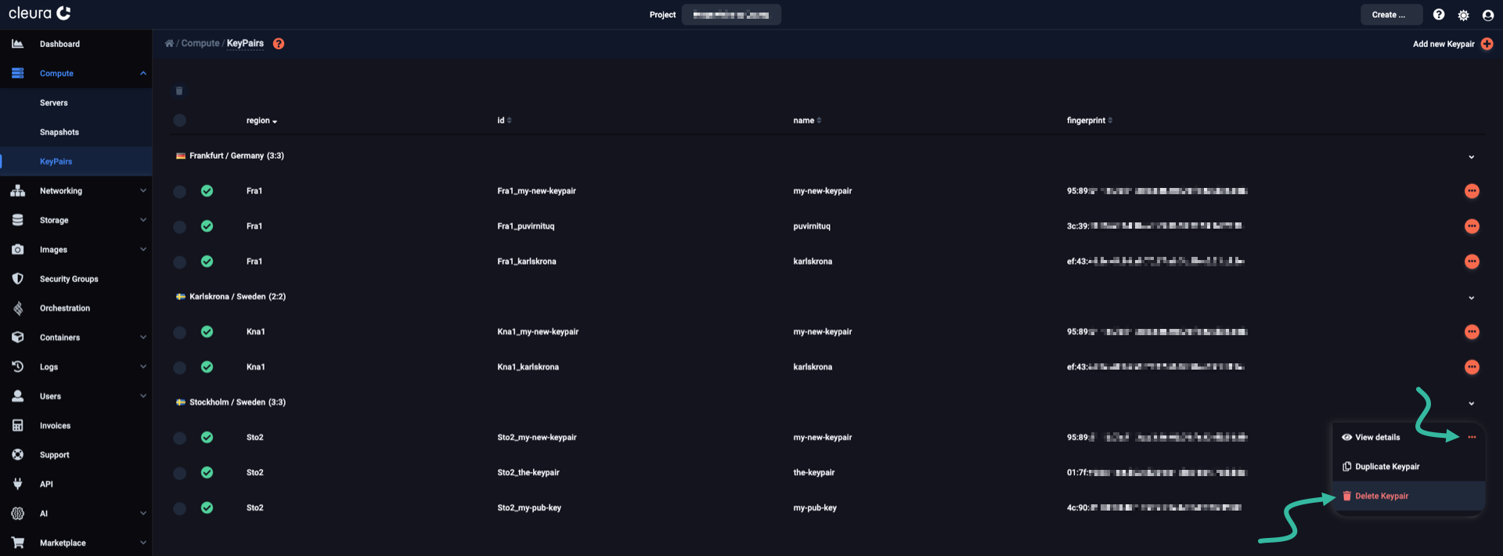Select checkbox for Fra1_karlskrona row
Viewport: 1503px width, 556px height.
coord(179,262)
